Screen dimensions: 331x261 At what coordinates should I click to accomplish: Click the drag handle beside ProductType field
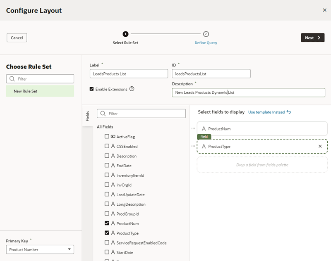(193, 146)
